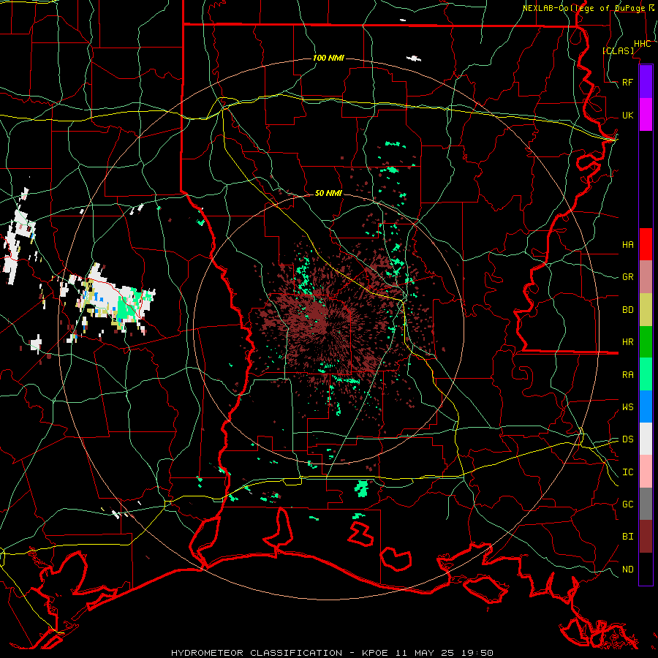Pick the HR dark green legend swatch
The height and width of the screenshot is (658, 658).
pyautogui.click(x=646, y=341)
